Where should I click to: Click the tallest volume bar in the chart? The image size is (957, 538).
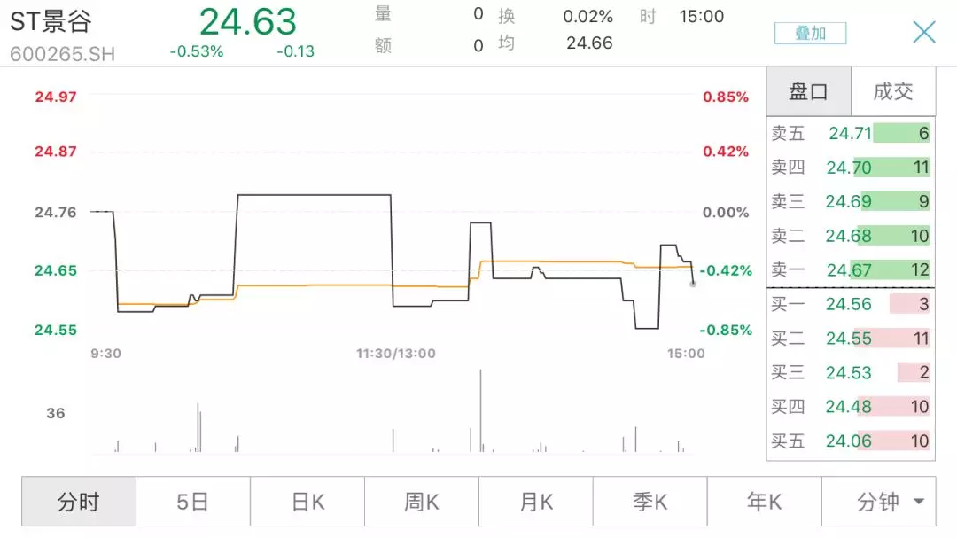tap(480, 410)
